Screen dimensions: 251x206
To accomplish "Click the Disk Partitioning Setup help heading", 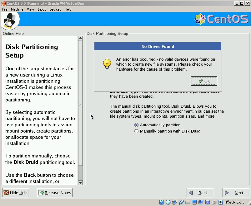I will pos(32,51).
